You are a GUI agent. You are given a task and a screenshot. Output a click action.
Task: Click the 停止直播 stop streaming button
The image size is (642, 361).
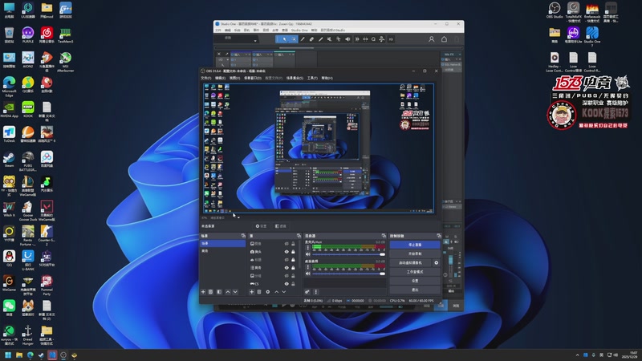pos(415,244)
